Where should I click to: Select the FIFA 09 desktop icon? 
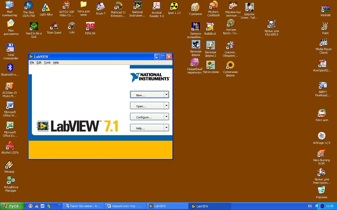(x=90, y=28)
